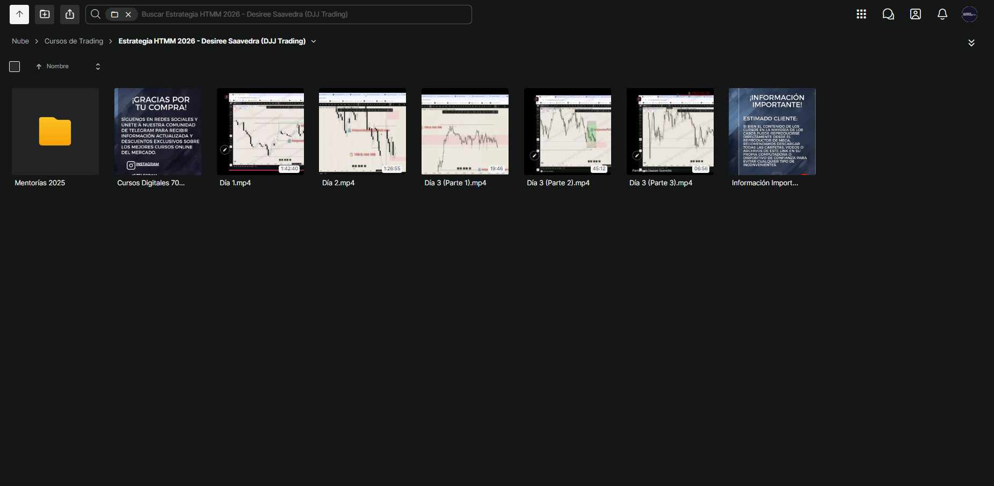994x486 pixels.
Task: Click the Día 3 (Parte 2).mp4 filename
Action: pyautogui.click(x=558, y=183)
